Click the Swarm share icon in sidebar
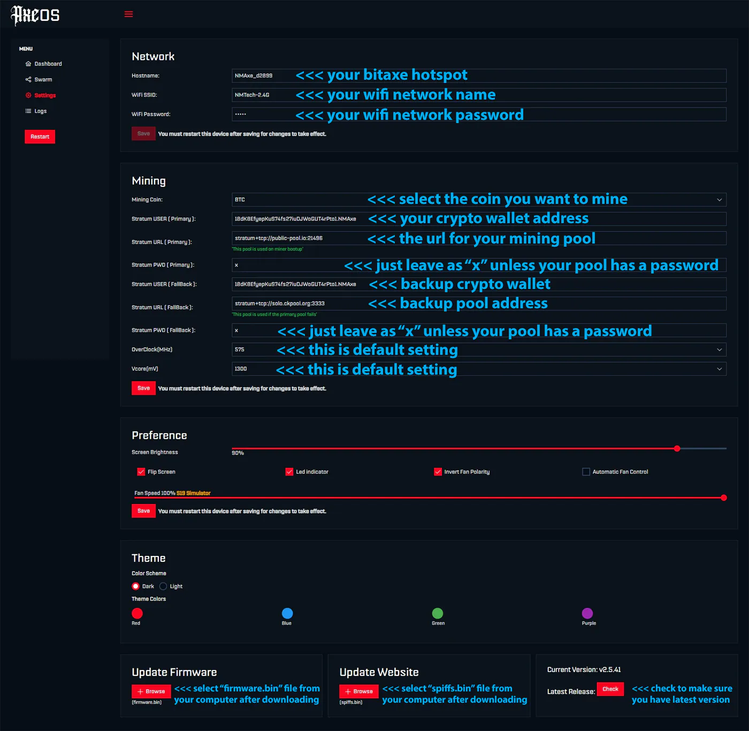The width and height of the screenshot is (749, 731). (x=28, y=80)
